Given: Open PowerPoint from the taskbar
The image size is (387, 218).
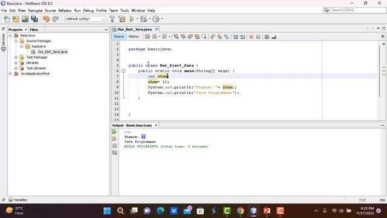Looking at the screenshot, I should (267, 211).
